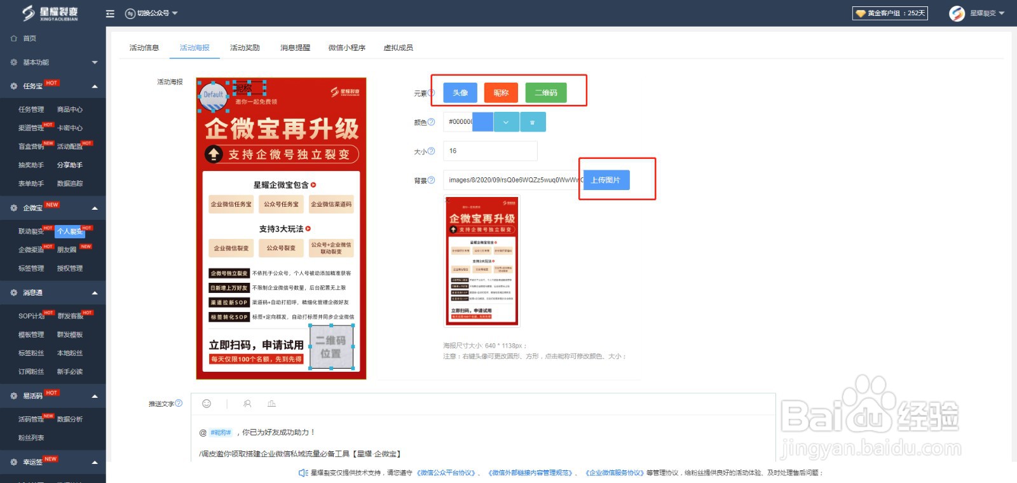Add the 昵称 element button
This screenshot has height=483, width=1017.
click(x=501, y=93)
